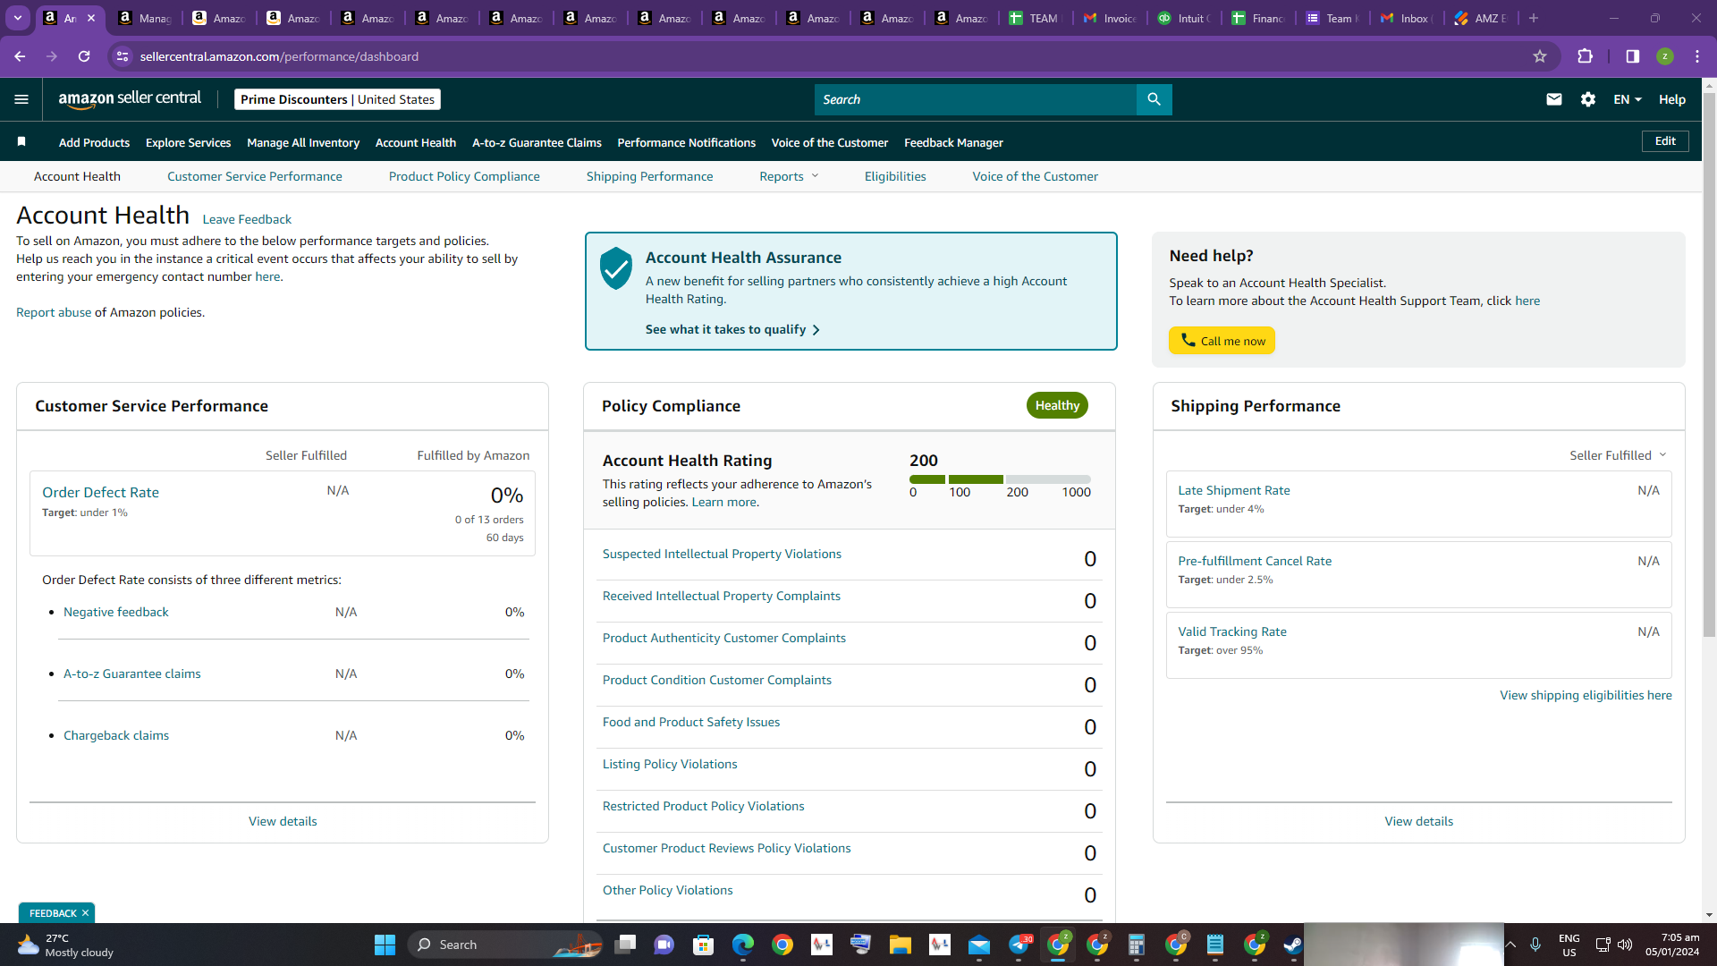
Task: Open Voice of the Customer sub-tab
Action: [x=1036, y=176]
